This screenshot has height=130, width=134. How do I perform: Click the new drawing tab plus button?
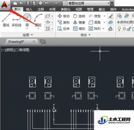pyautogui.click(x=43, y=42)
